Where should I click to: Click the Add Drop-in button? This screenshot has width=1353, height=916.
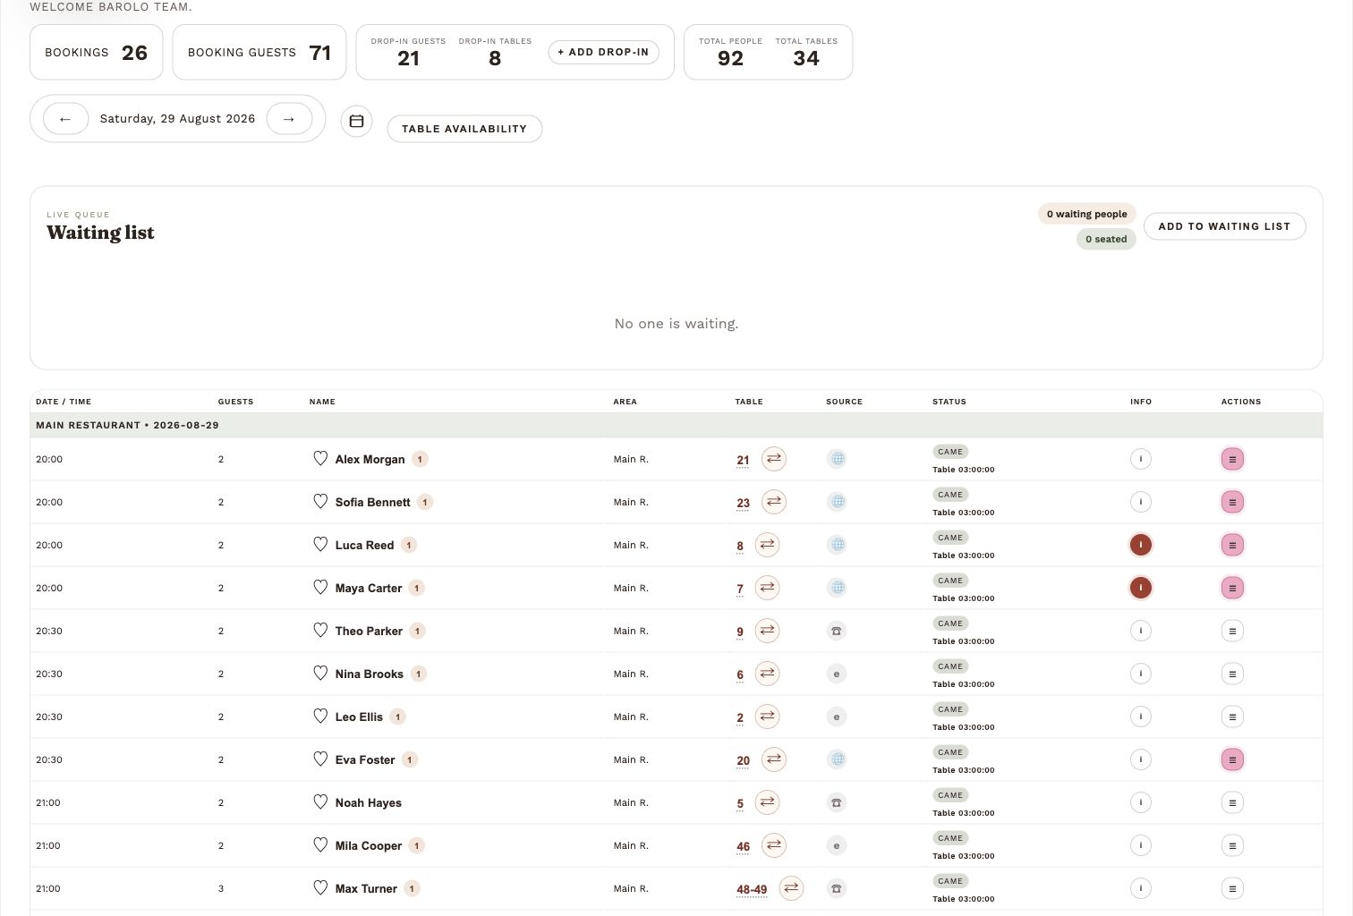pos(604,52)
